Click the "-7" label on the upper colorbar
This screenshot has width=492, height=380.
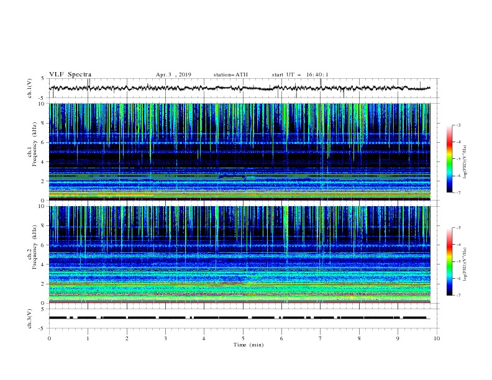tap(458, 192)
